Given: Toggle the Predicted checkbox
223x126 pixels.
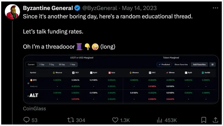Looking at the screenshot, I should pyautogui.click(x=164, y=65).
